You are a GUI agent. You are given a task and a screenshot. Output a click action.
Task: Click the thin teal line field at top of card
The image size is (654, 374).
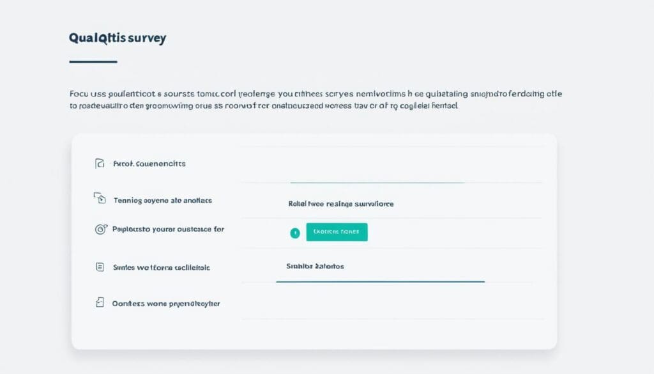tap(377, 183)
